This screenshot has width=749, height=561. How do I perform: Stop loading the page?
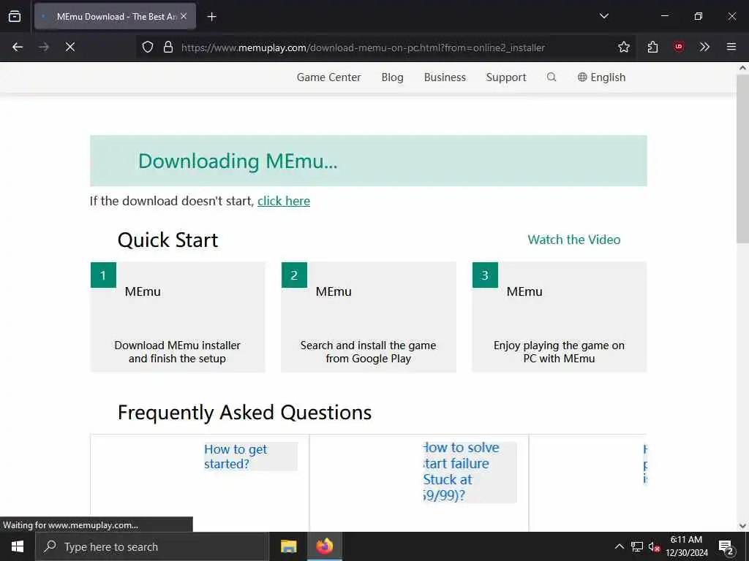click(70, 47)
